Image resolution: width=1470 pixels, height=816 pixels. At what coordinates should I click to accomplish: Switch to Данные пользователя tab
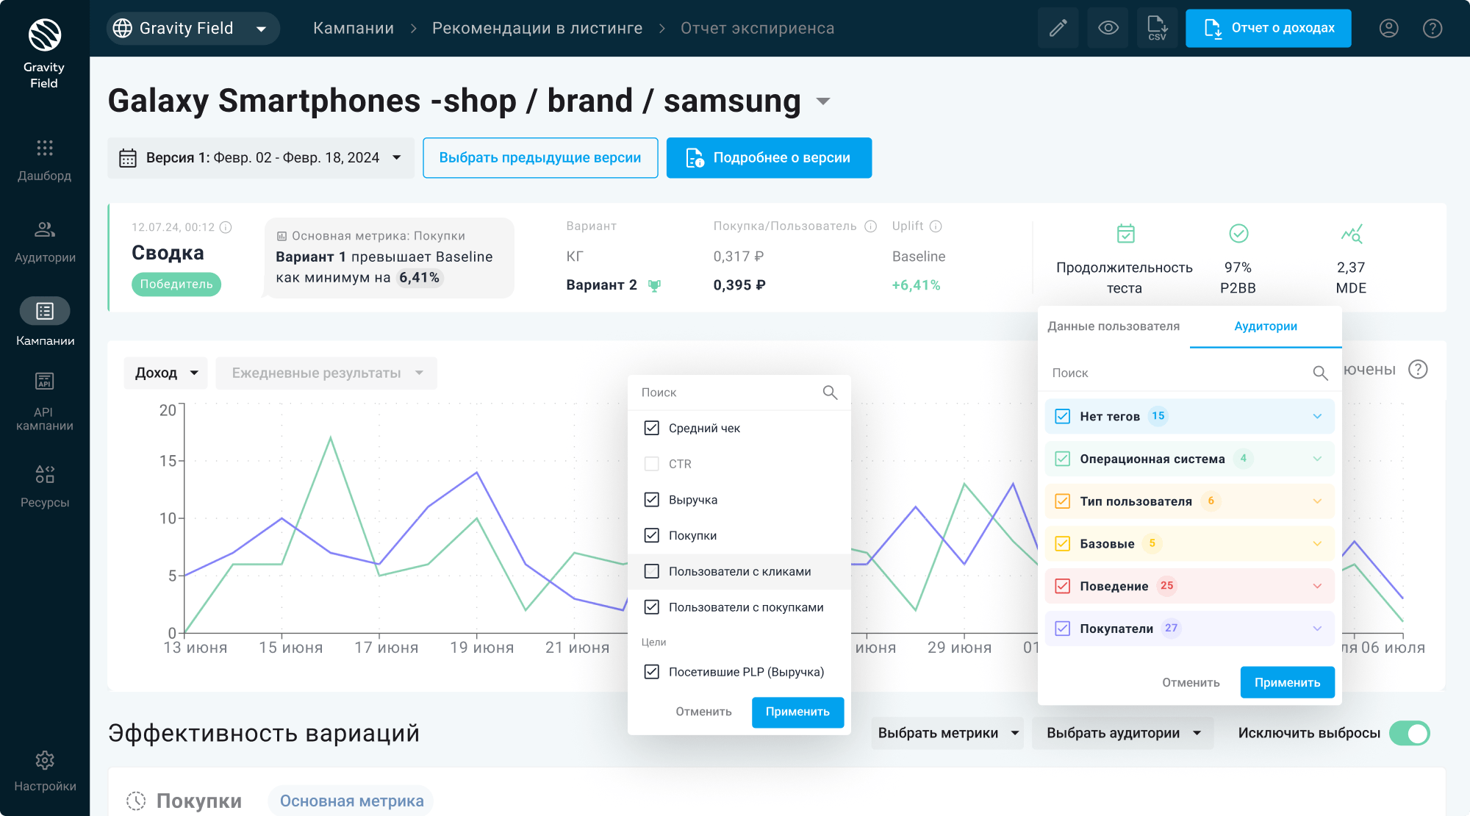[x=1113, y=326]
